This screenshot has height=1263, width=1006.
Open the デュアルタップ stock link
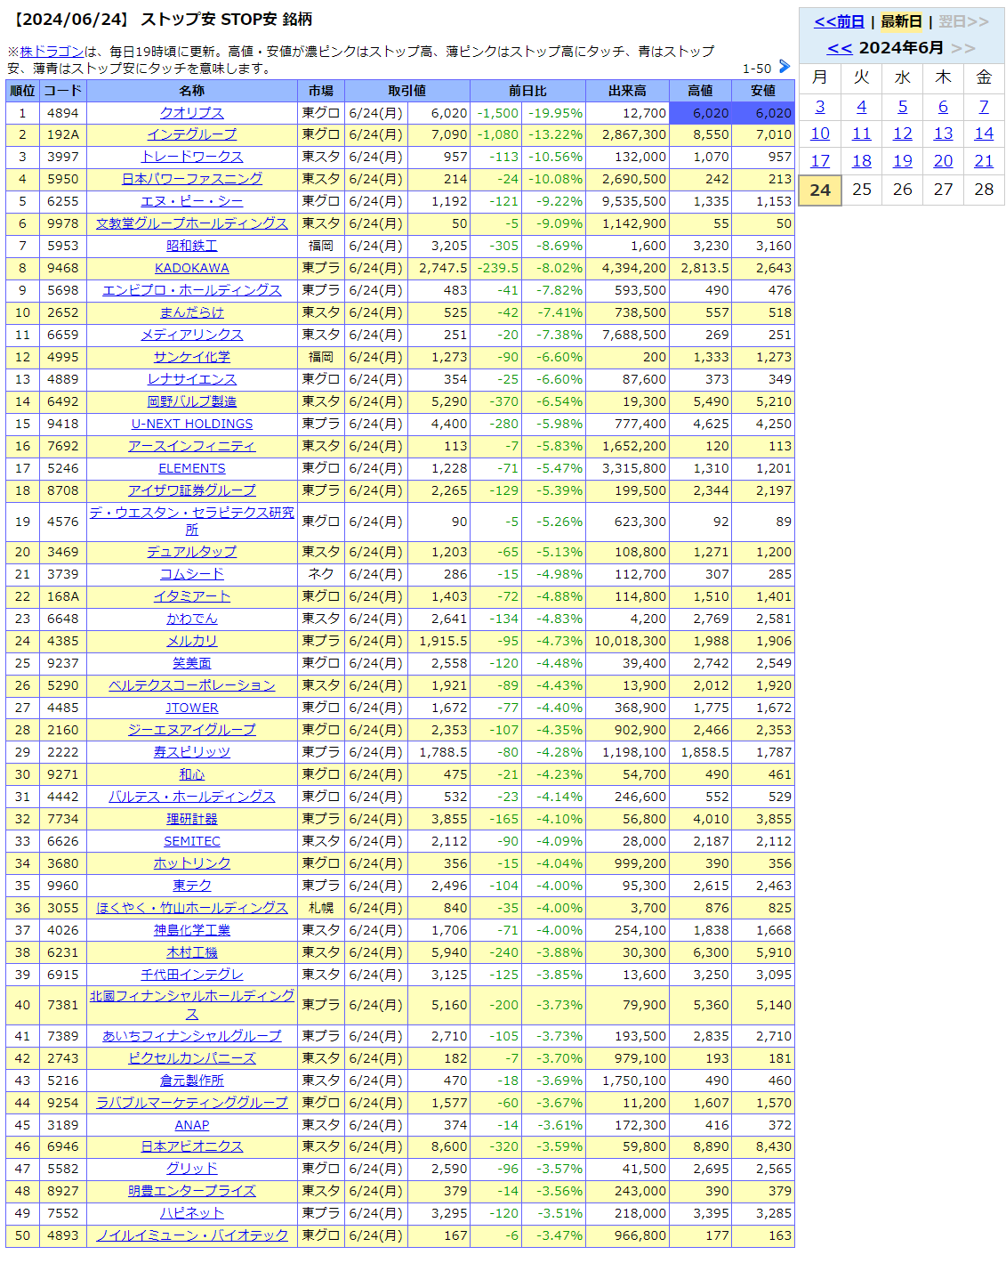[x=192, y=552]
